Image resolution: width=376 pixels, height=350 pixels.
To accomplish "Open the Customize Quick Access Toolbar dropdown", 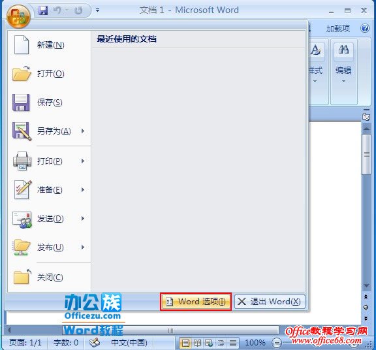I will (x=98, y=10).
